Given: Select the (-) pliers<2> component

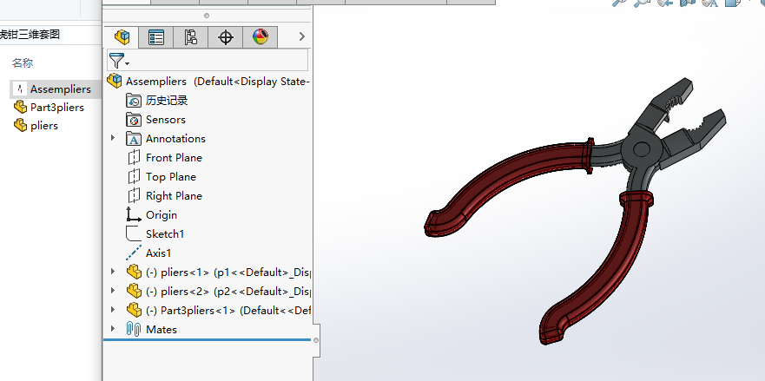Looking at the screenshot, I should coord(228,292).
